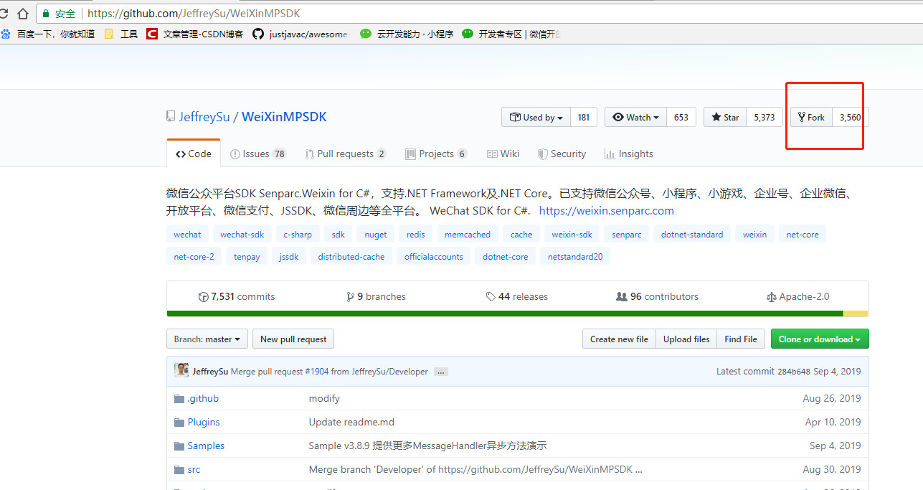The width and height of the screenshot is (923, 490).
Task: Switch to the Issues tab
Action: tap(258, 154)
